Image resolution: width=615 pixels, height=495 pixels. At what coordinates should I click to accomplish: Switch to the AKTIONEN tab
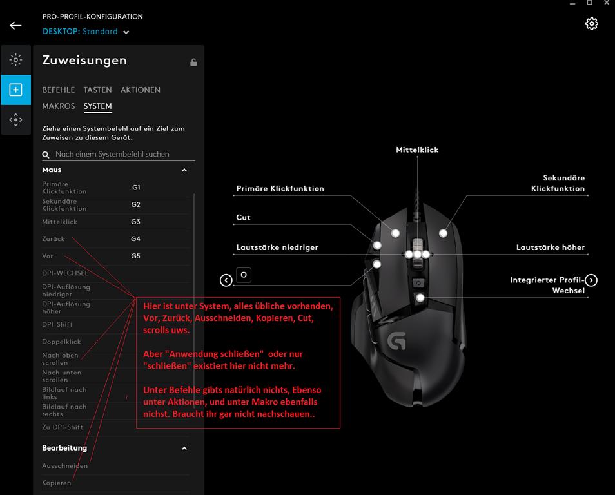[141, 90]
